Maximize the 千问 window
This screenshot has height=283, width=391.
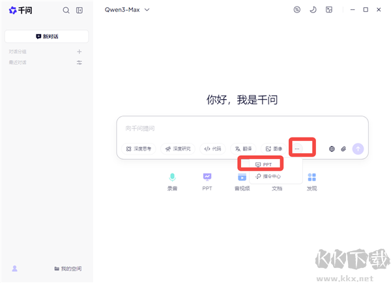tap(366, 10)
